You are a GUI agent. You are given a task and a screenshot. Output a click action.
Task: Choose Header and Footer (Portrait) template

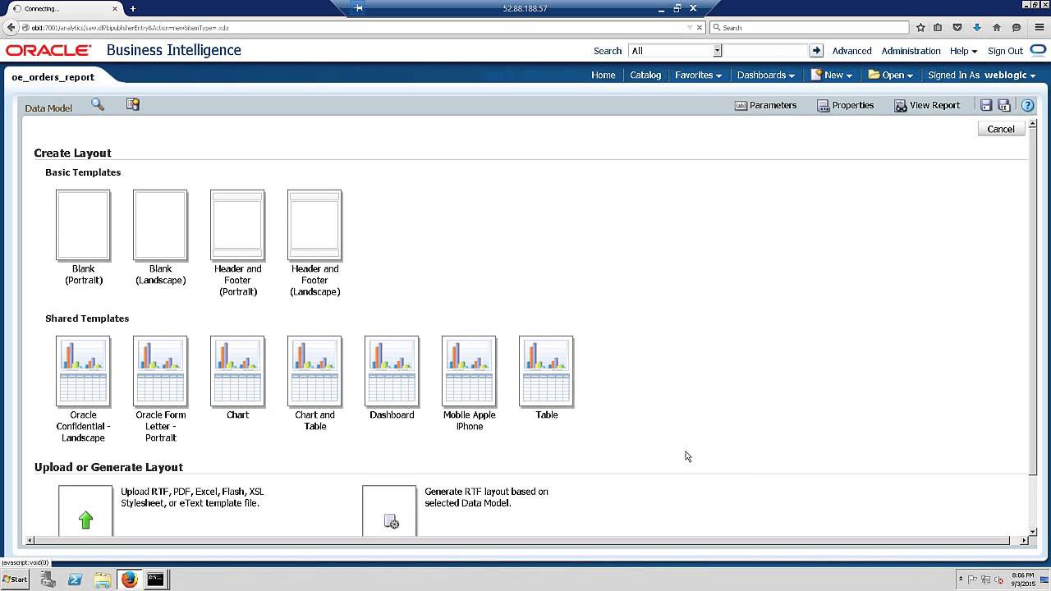[x=237, y=225]
